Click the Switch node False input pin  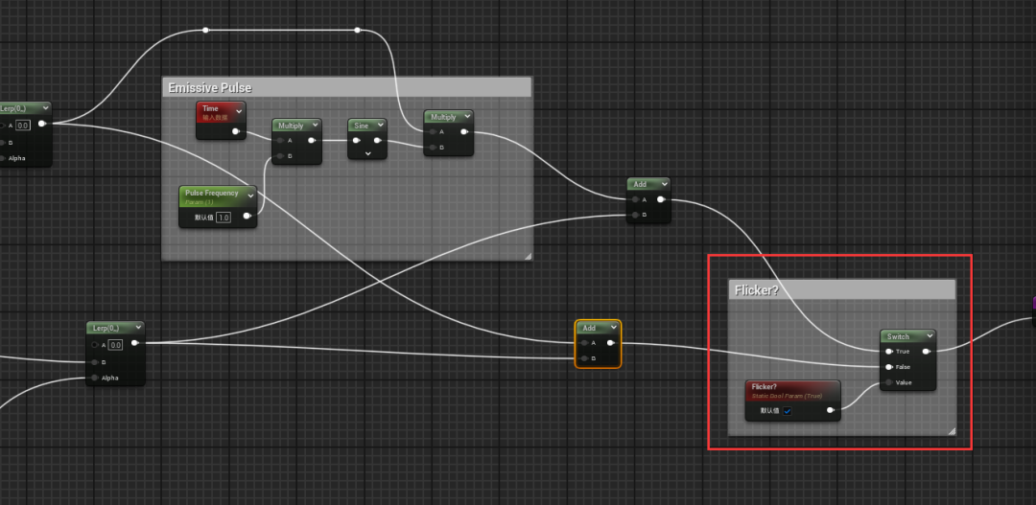[x=889, y=367]
